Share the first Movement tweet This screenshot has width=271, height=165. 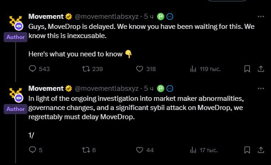click(x=261, y=69)
